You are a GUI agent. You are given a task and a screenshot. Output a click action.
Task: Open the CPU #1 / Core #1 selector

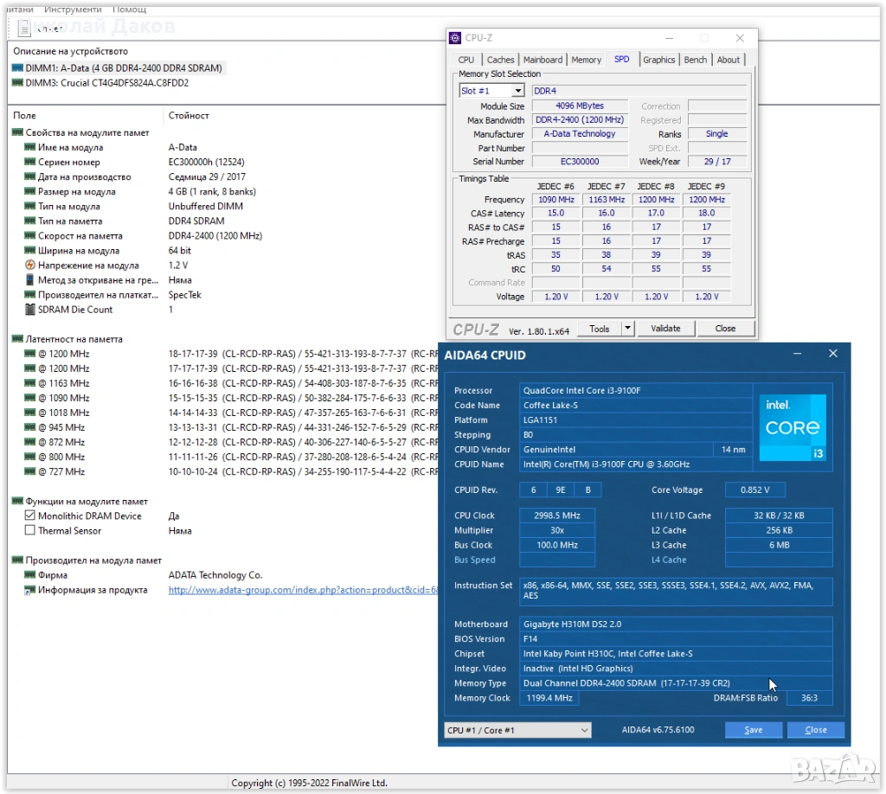click(x=517, y=730)
